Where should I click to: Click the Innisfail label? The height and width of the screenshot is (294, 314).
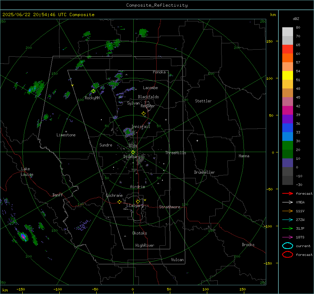click(x=141, y=127)
